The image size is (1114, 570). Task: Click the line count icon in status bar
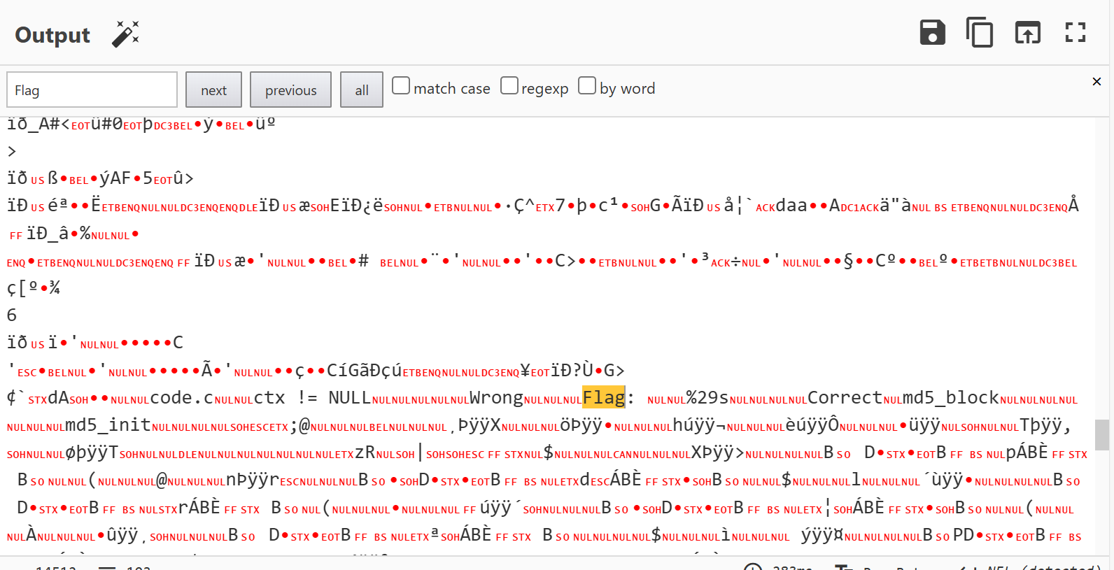click(107, 567)
